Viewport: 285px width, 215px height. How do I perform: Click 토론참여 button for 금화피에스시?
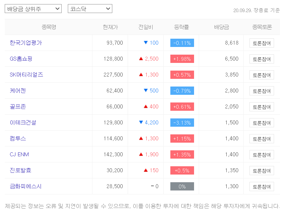pos(262,186)
